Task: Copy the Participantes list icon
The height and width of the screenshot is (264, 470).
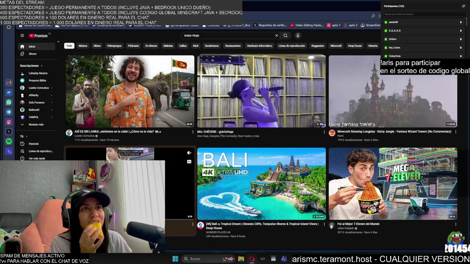Action: point(463,6)
